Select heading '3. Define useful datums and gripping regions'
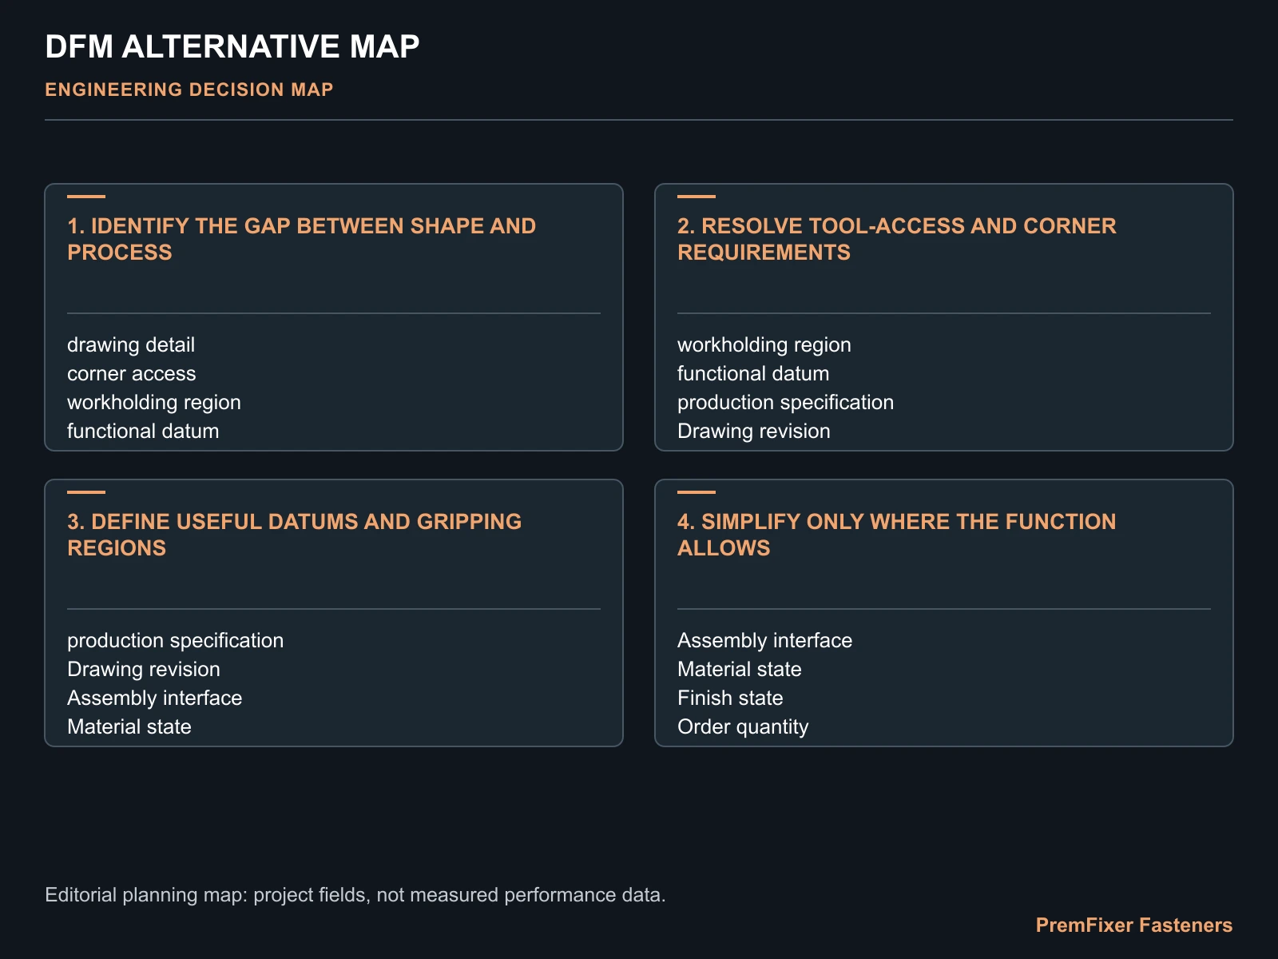 [295, 535]
